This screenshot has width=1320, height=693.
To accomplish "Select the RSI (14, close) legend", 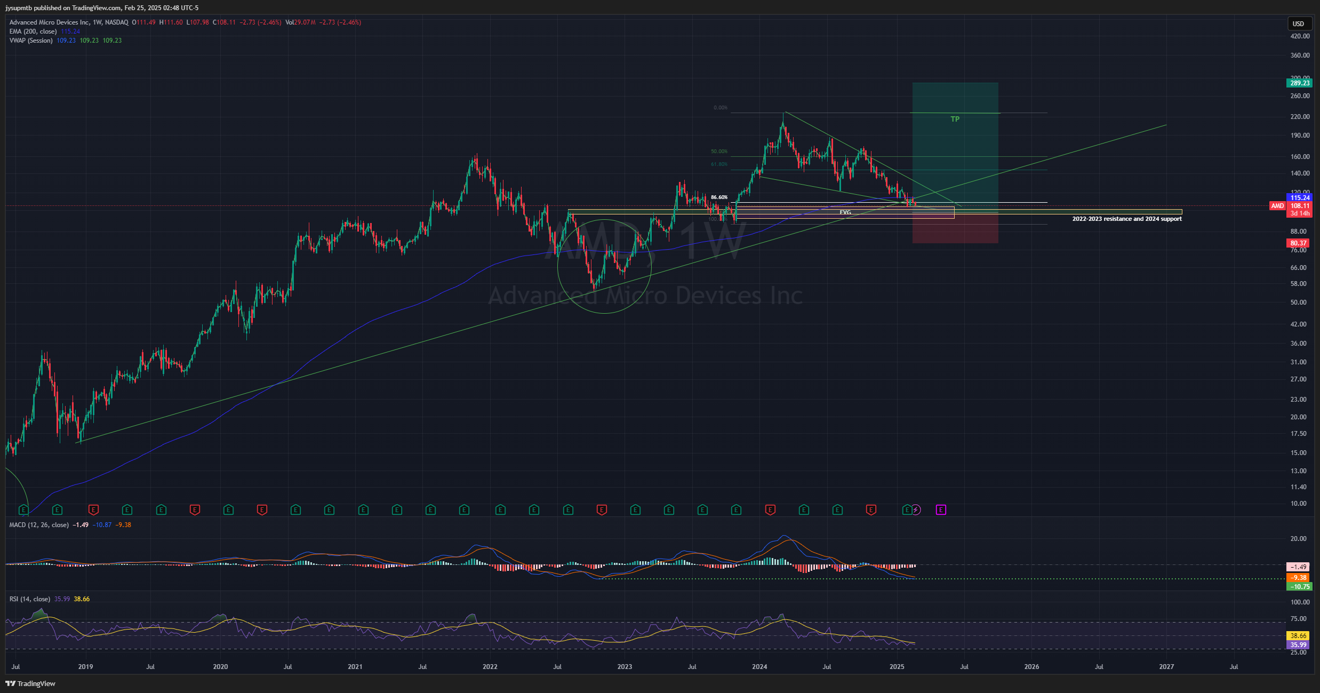I will pos(30,599).
